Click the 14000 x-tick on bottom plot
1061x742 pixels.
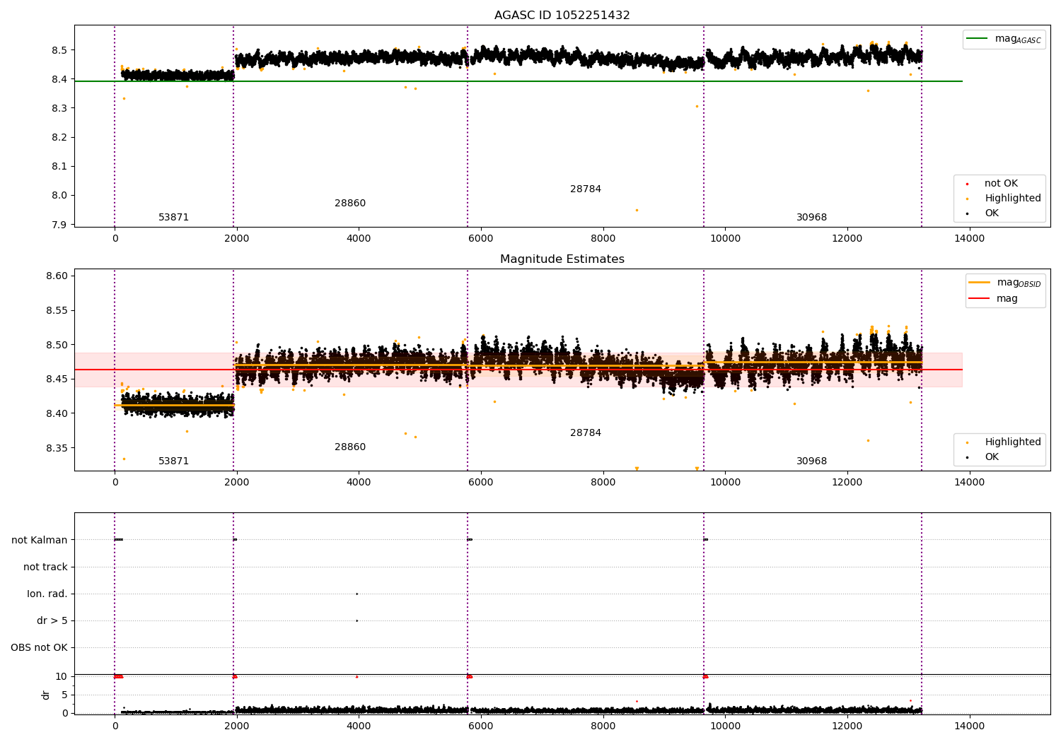969,726
